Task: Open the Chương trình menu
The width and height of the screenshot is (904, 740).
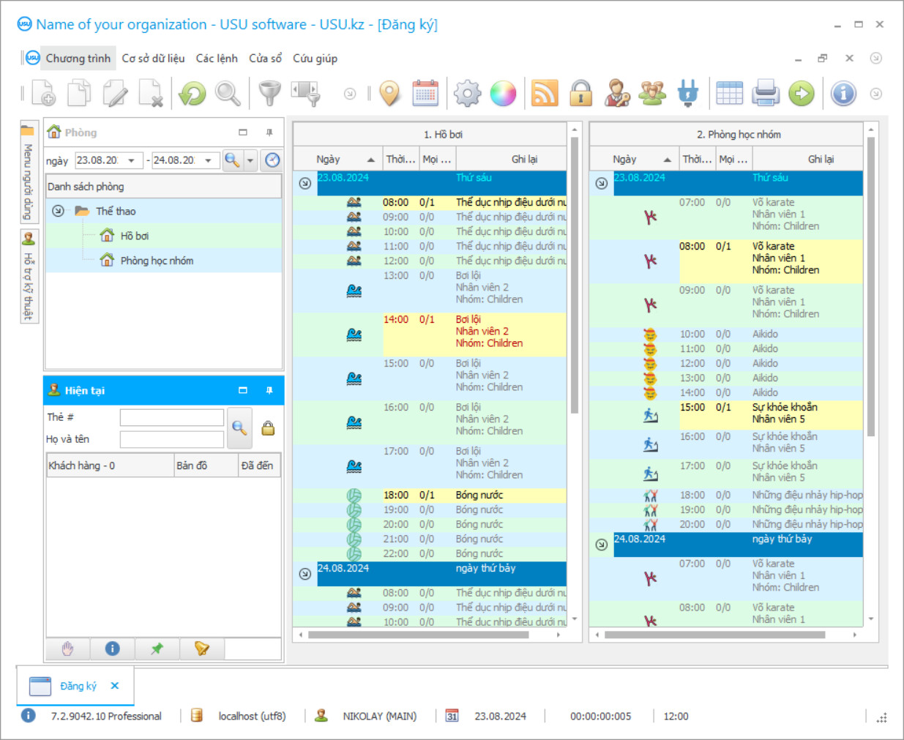Action: click(78, 58)
